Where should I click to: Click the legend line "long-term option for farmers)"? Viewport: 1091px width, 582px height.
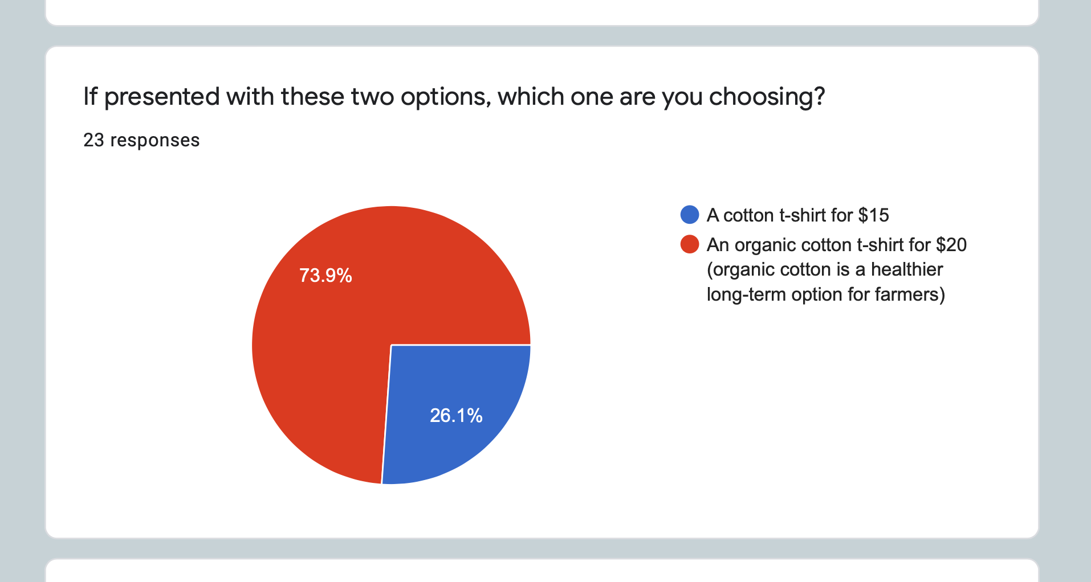click(825, 294)
